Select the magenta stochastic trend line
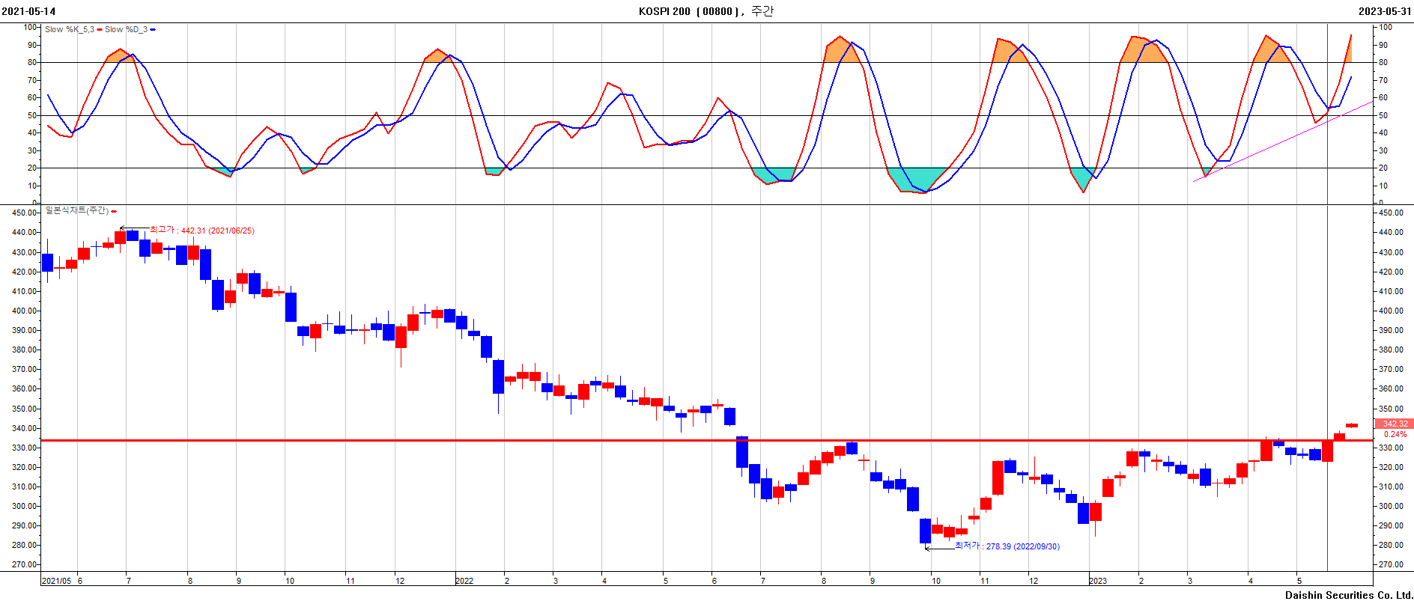 [x=1282, y=141]
